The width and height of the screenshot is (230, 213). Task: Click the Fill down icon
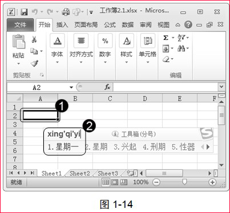coord(166,48)
